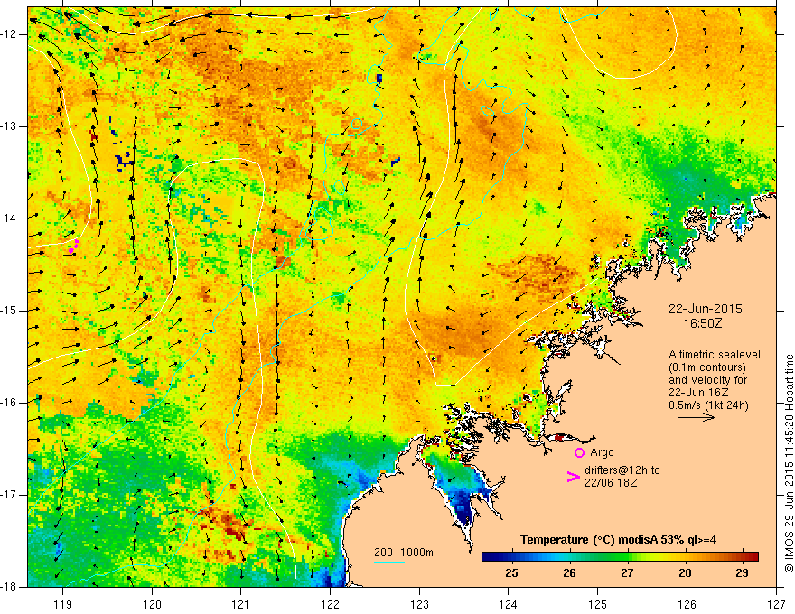Click the magenta Argo circle legend marker
Image resolution: width=795 pixels, height=614 pixels.
[x=579, y=452]
